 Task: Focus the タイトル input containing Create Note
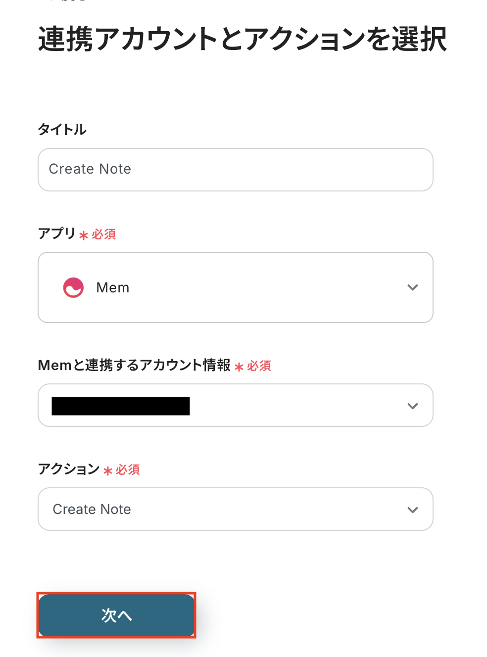pos(235,170)
